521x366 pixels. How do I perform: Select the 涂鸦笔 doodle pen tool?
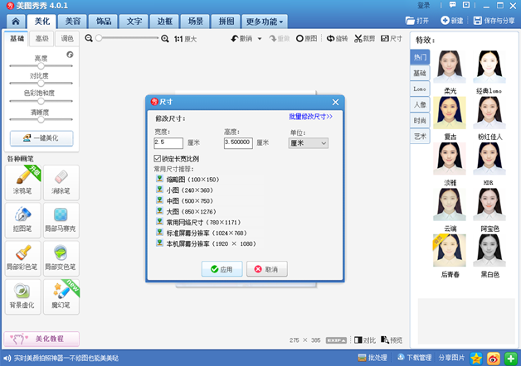point(23,182)
